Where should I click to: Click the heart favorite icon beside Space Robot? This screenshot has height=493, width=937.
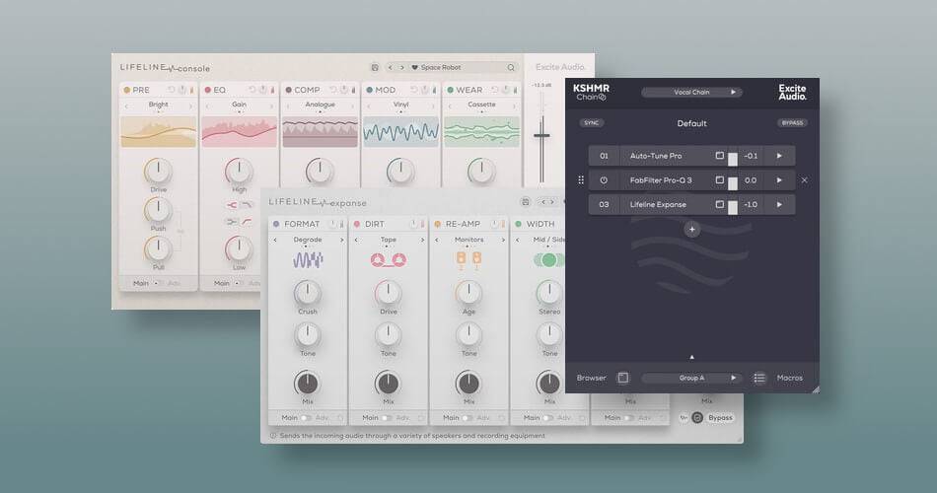414,67
